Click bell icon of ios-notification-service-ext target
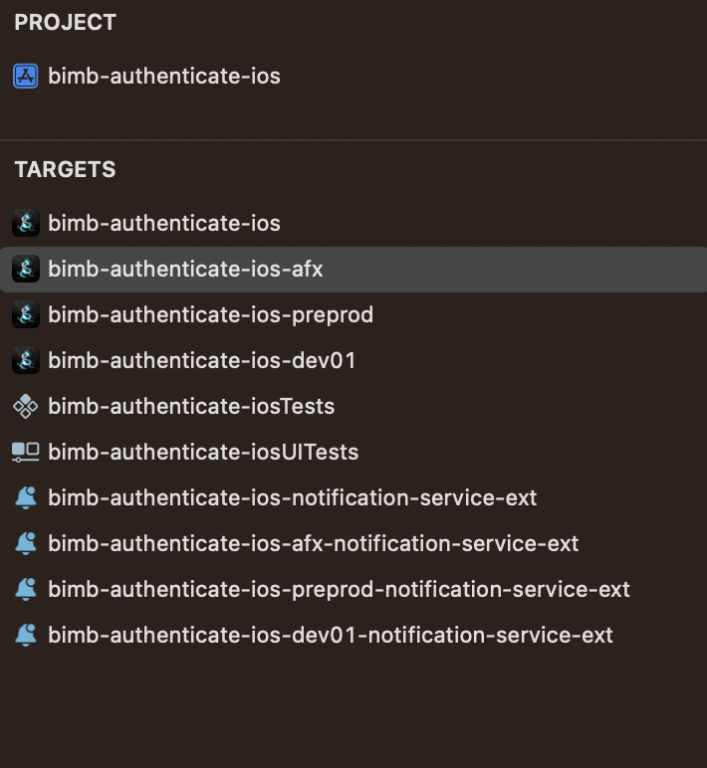 26,497
